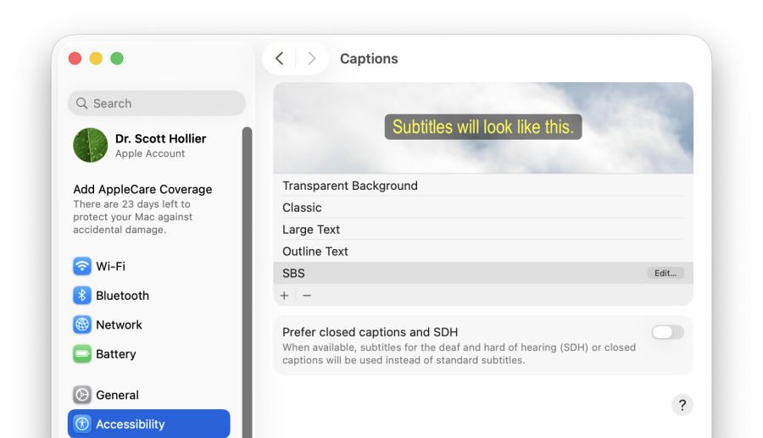763x438 pixels.
Task: Add a caption style with plus button
Action: click(284, 296)
